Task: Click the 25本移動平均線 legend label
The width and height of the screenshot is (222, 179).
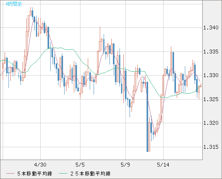Action: [x=91, y=174]
